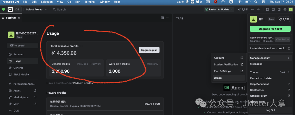This screenshot has height=115, width=295.
Task: Click the green user avatar in toolbar
Action: pyautogui.click(x=291, y=9)
